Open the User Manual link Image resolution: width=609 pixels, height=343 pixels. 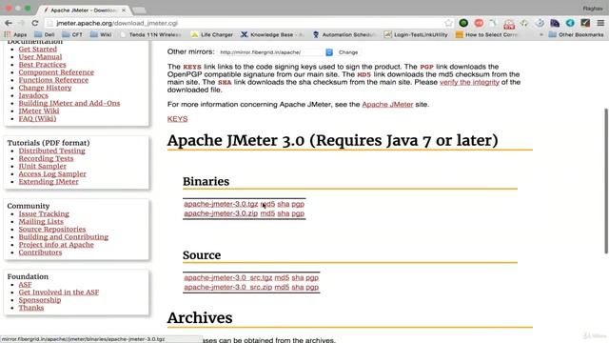(40, 57)
